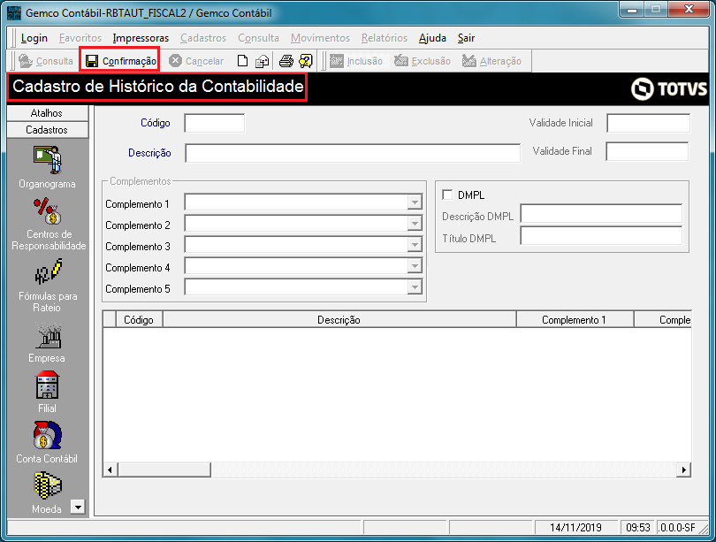Open the Movimentos menu
This screenshot has width=716, height=542.
pyautogui.click(x=320, y=38)
